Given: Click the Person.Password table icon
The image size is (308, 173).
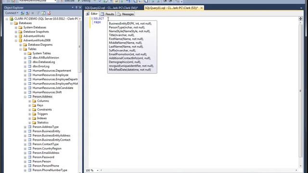Looking at the screenshot, I should (30, 157).
